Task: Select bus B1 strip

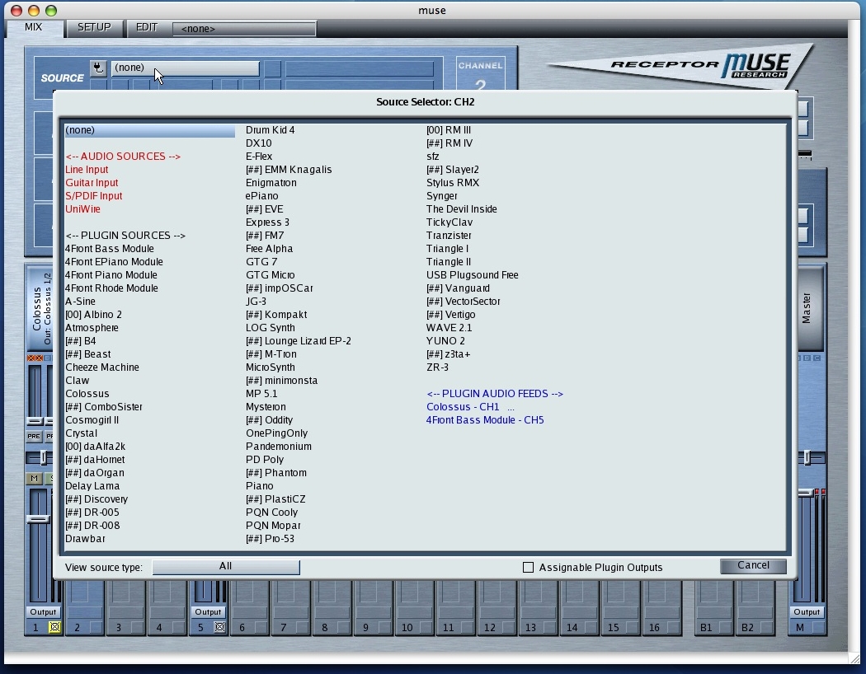Action: pyautogui.click(x=706, y=627)
